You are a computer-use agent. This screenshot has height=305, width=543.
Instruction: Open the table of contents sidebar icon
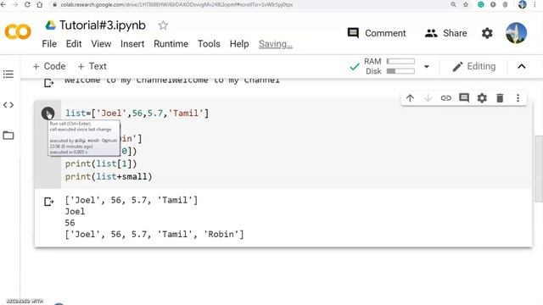click(8, 74)
